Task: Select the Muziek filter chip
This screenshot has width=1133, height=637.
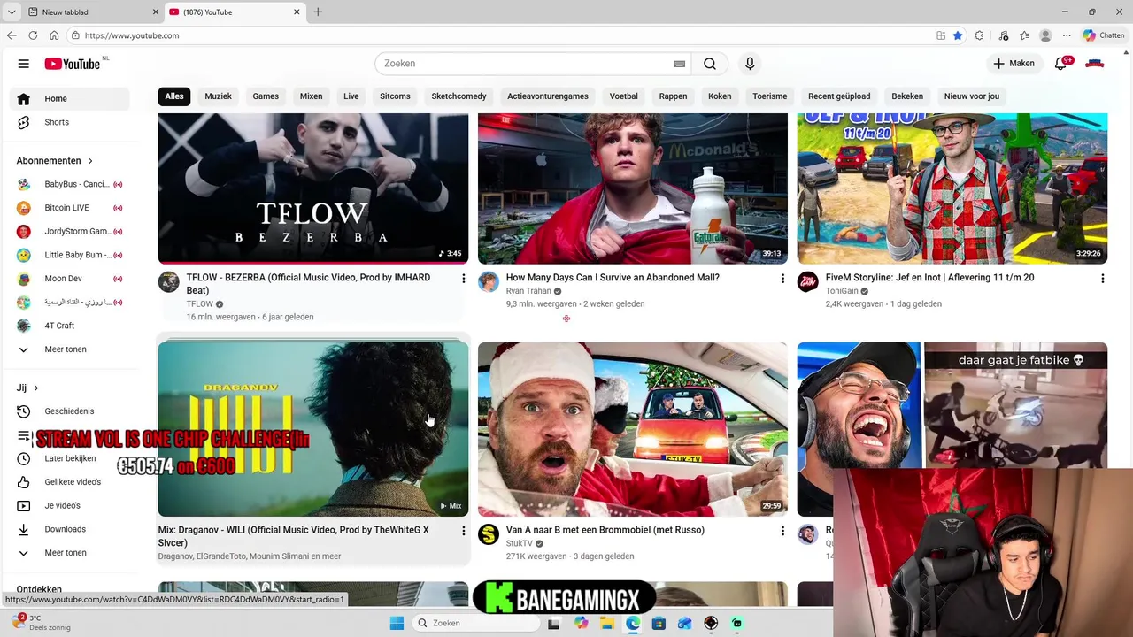Action: [219, 96]
